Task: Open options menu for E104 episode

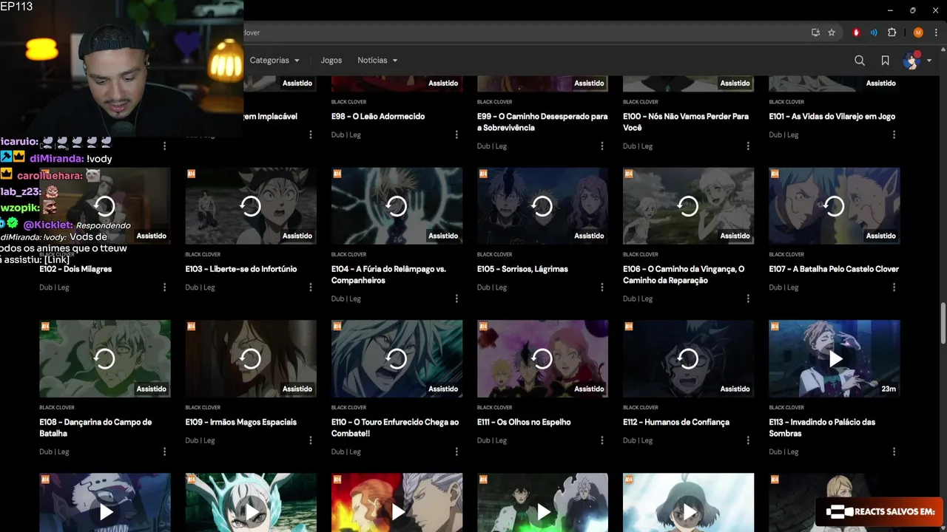Action: 456,299
